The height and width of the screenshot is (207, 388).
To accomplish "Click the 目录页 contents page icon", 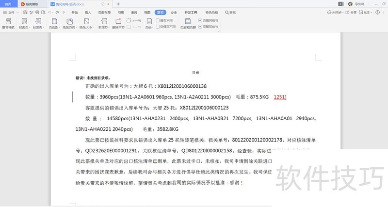I will click(x=38, y=21).
